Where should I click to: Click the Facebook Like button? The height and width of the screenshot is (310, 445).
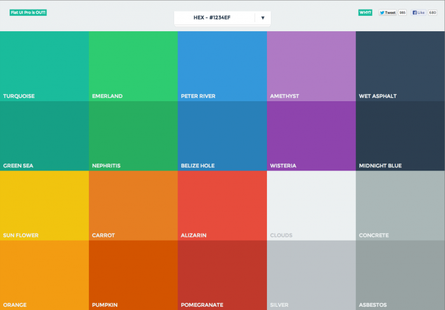coord(418,13)
